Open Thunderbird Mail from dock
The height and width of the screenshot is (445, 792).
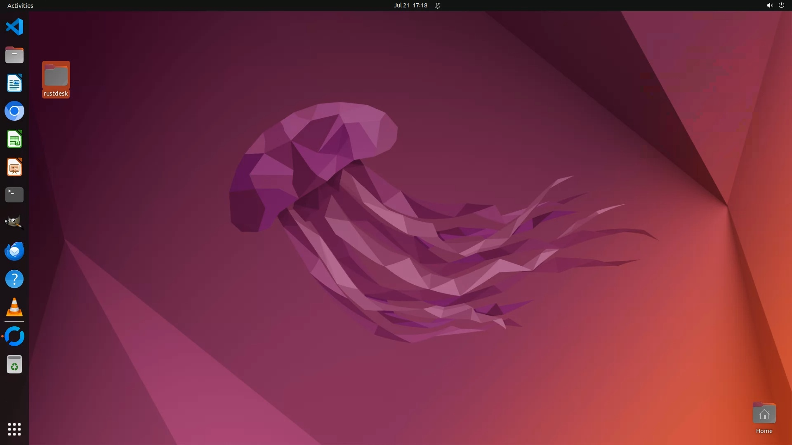pos(14,251)
